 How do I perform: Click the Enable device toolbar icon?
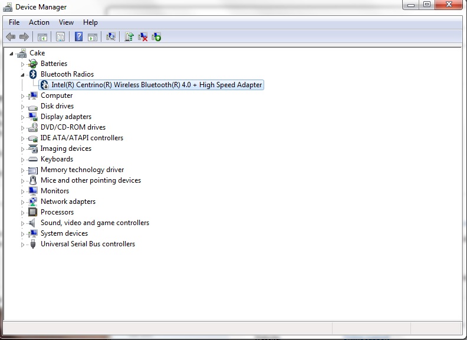[x=156, y=37]
